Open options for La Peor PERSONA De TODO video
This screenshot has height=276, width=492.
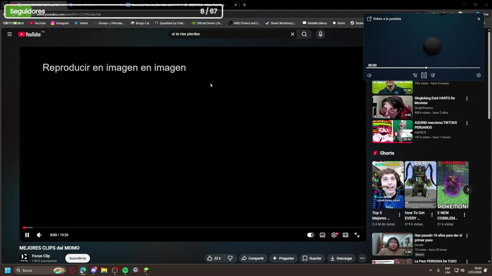point(467,261)
